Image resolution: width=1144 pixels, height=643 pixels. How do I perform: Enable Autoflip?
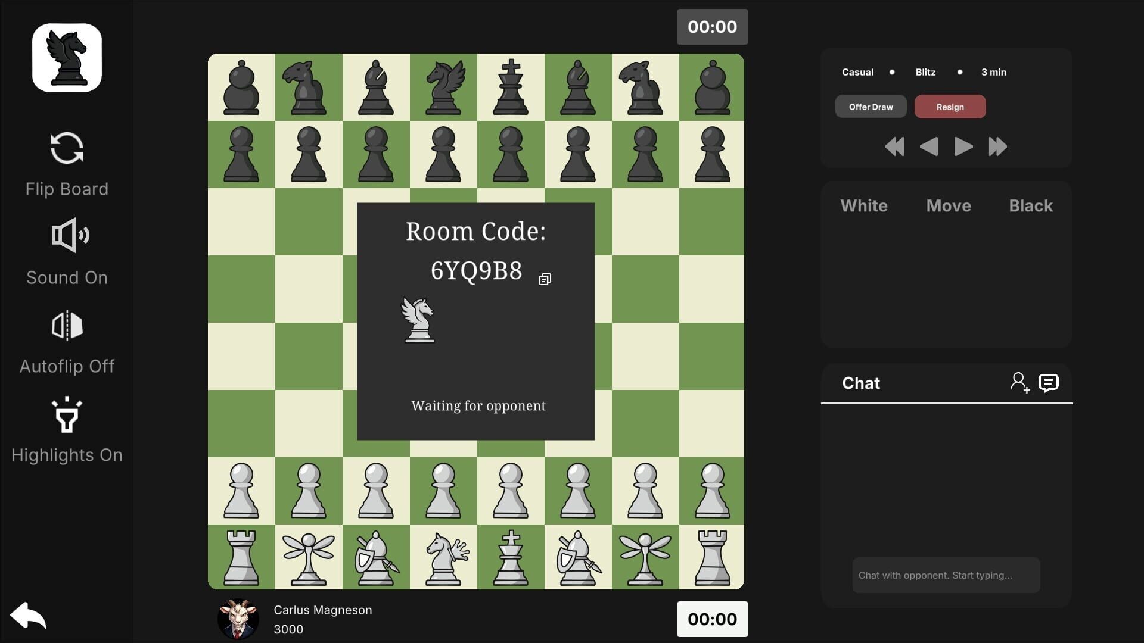point(67,325)
